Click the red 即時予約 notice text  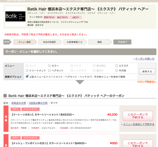(46, 34)
